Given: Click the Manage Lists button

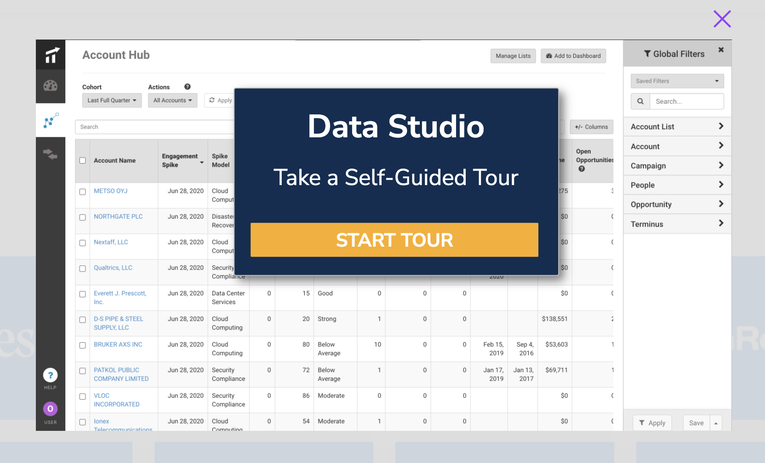Looking at the screenshot, I should click(513, 56).
